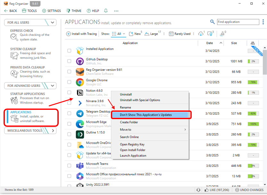Screen dimensions: 267x195
Task: Open the TOOLS menu
Action: [x=29, y=11]
